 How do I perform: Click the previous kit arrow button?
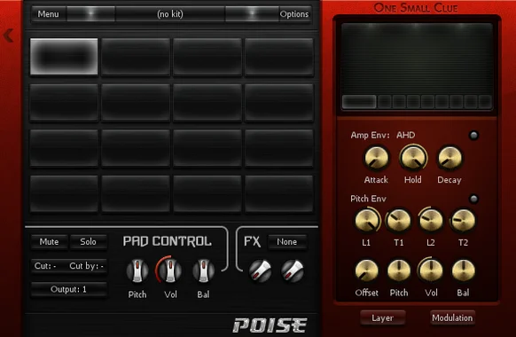(90, 14)
